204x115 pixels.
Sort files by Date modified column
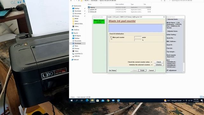pos(120,4)
